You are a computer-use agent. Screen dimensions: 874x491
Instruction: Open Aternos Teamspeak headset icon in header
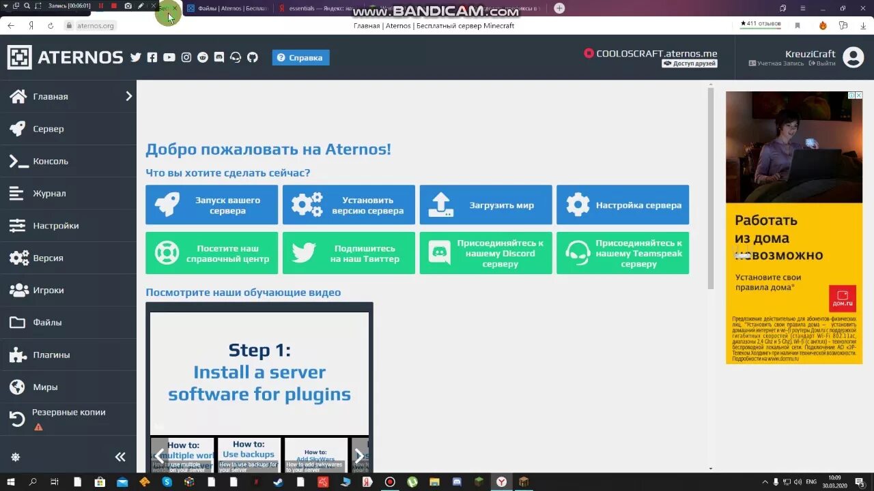[x=236, y=57]
